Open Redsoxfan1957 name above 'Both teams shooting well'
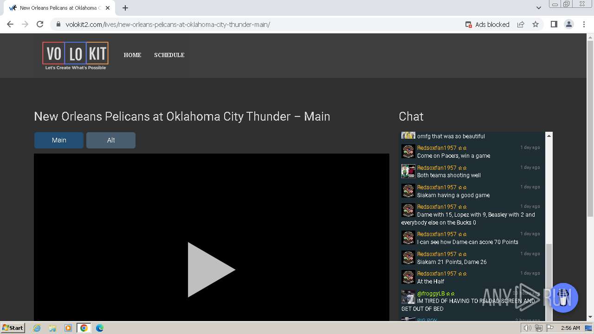 [437, 168]
